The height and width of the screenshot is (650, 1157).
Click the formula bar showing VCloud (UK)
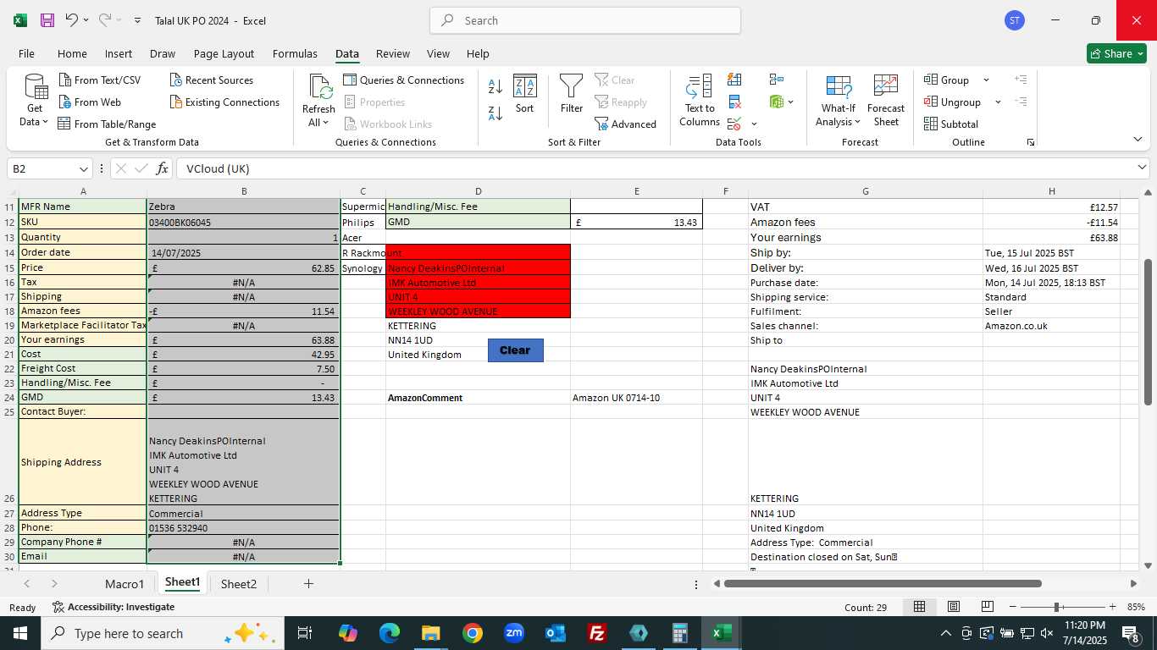[654, 168]
